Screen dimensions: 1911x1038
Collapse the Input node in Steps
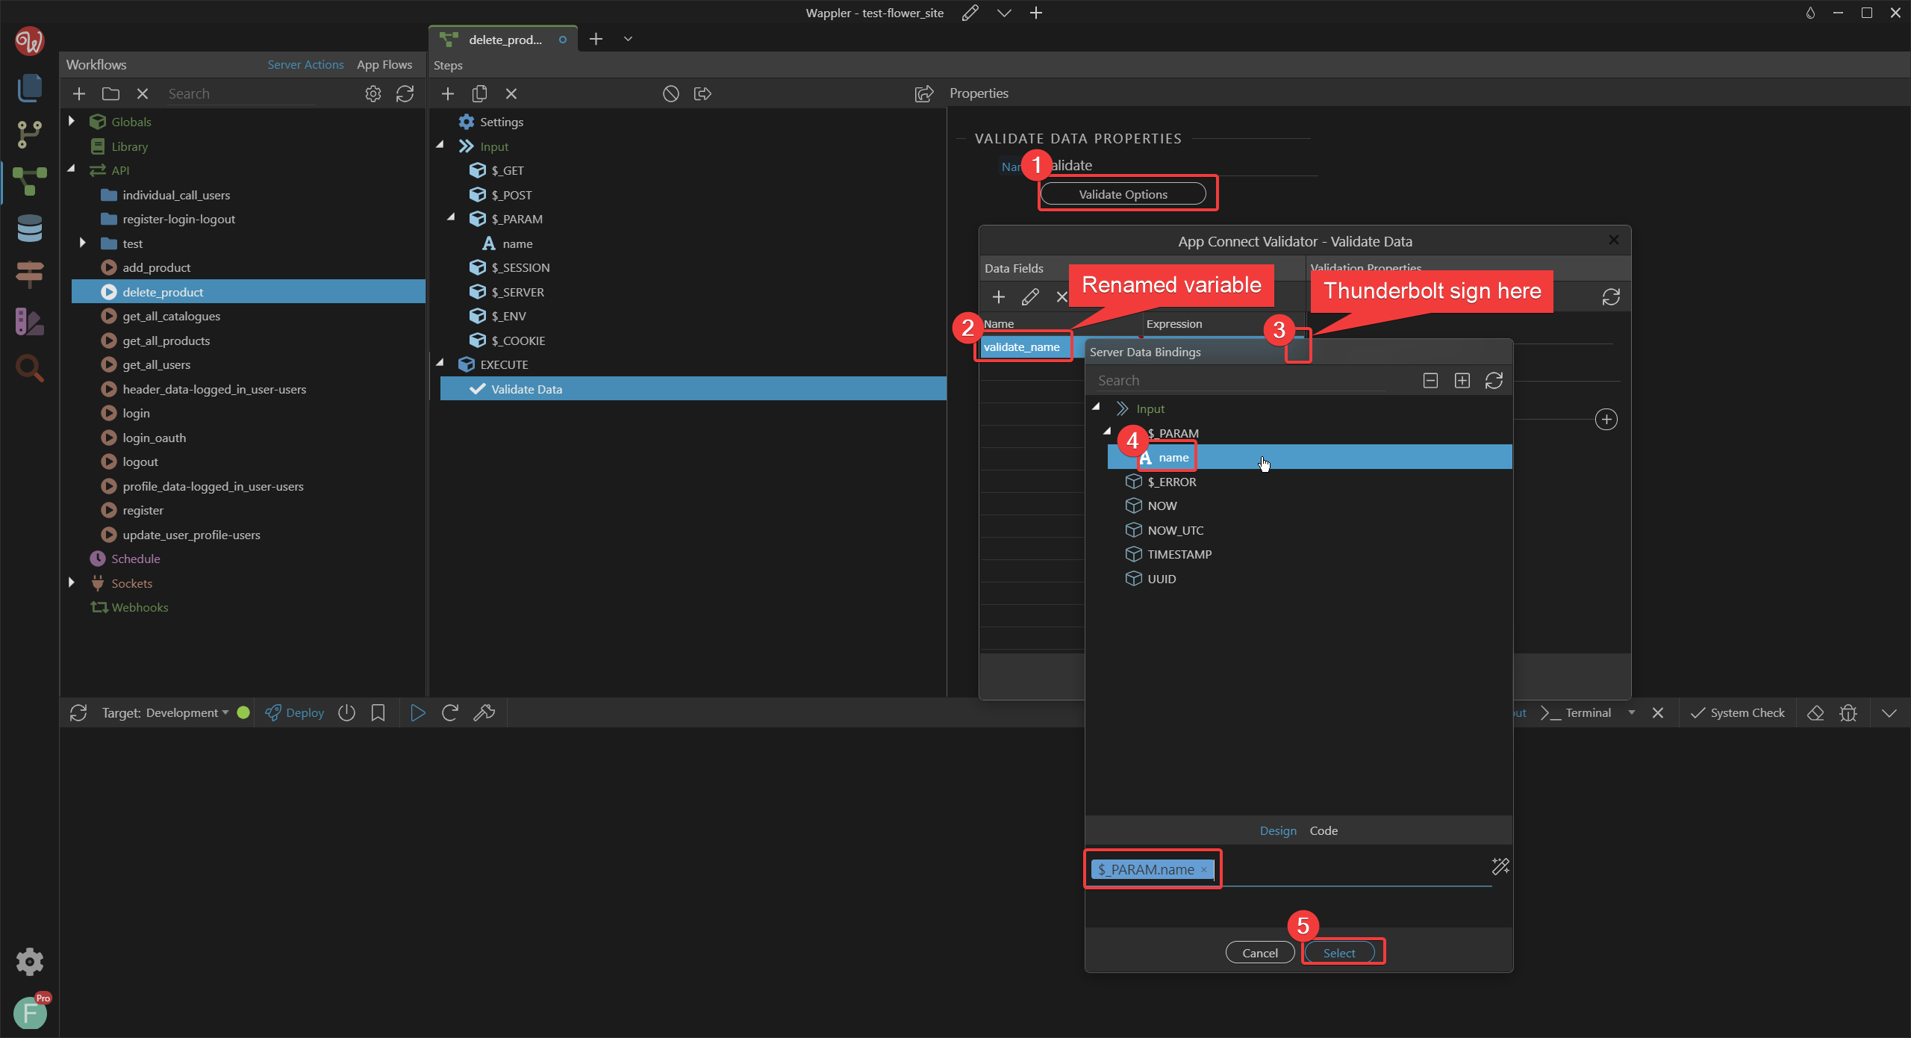[x=440, y=145]
